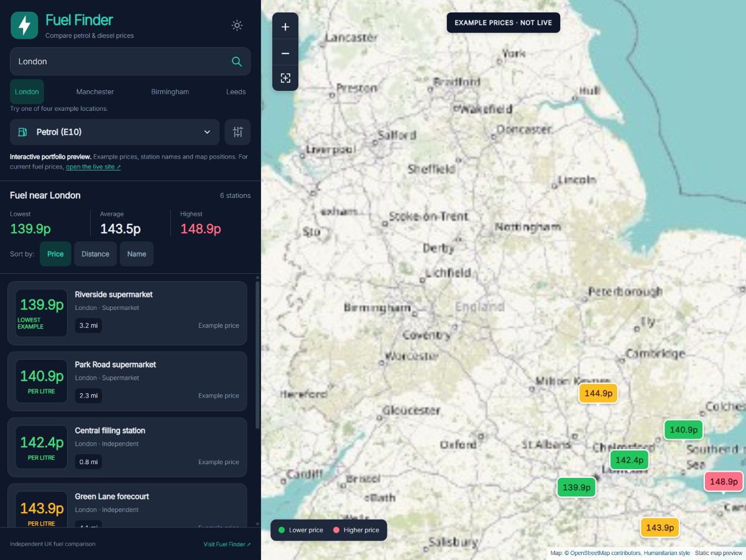Select the Park Road supermarket station card
This screenshot has height=560, width=746.
click(x=127, y=381)
